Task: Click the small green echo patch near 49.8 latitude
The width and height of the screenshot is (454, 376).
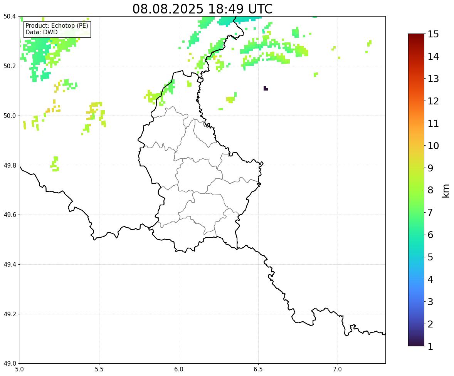Action: coord(55,164)
